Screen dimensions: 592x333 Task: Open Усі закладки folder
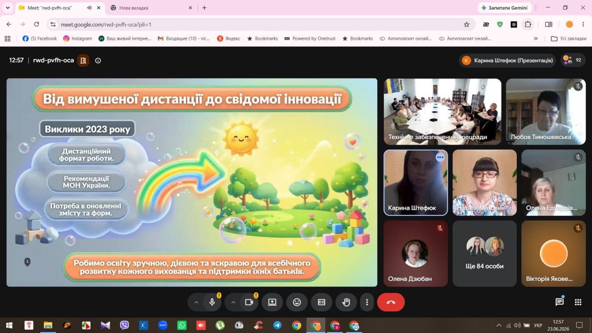pos(569,38)
